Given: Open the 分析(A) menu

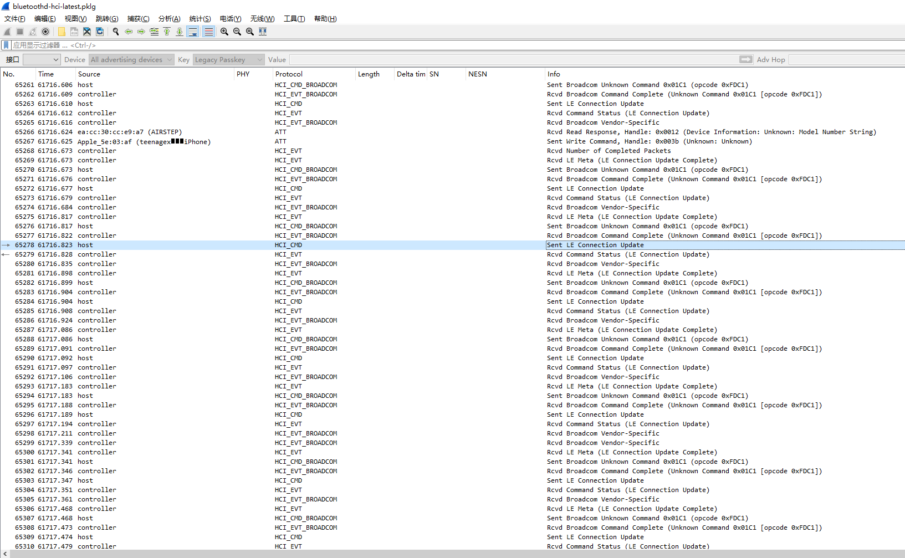Looking at the screenshot, I should (169, 18).
